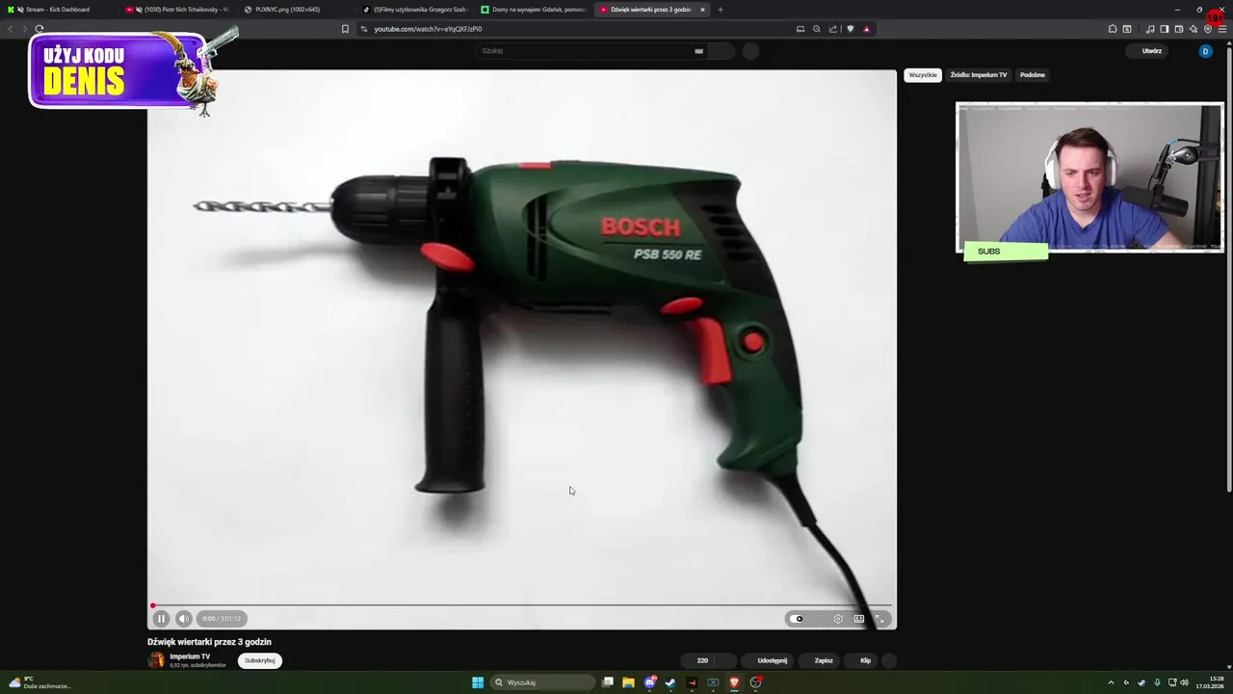Switch to Domy na wynajem Gdańsk tab
Viewport: 1233px width, 694px height.
coord(532,10)
